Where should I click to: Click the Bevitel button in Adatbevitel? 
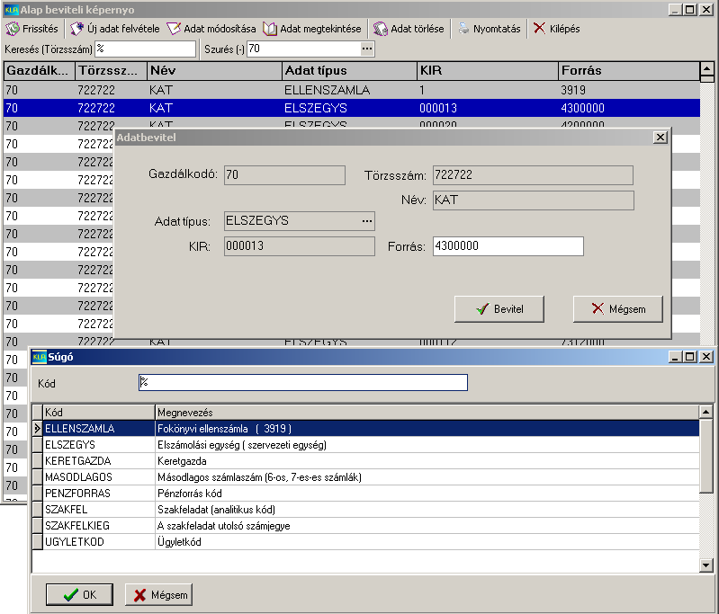tap(499, 309)
